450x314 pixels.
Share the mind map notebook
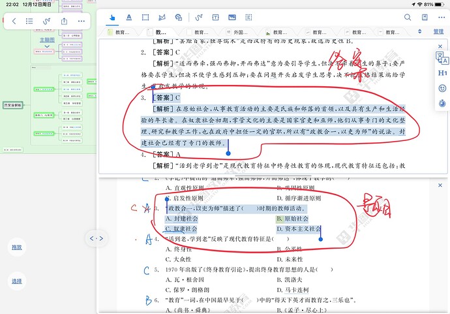pos(65,21)
